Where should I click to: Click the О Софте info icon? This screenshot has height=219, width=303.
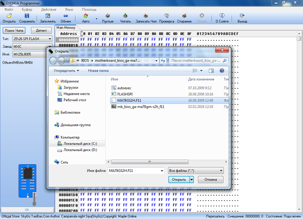(x=222, y=16)
